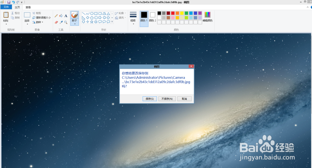Click 保存(S) Save button in dialog
The height and width of the screenshot is (168, 312).
(x=150, y=99)
